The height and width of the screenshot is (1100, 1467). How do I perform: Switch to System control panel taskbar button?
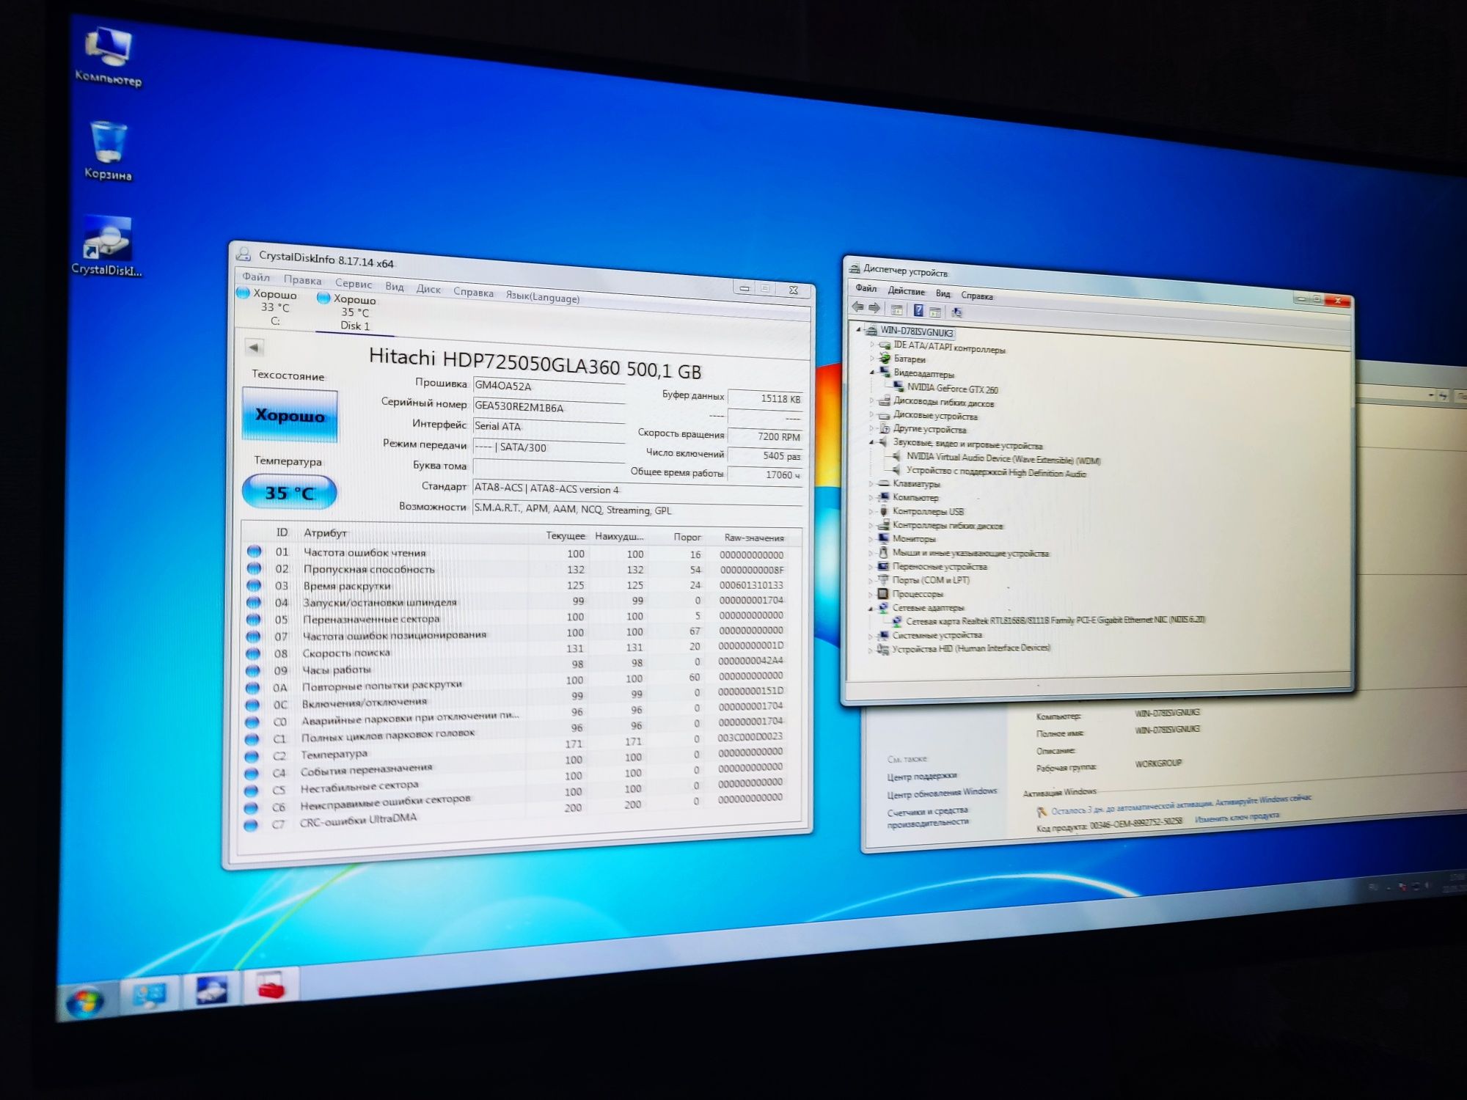150,996
